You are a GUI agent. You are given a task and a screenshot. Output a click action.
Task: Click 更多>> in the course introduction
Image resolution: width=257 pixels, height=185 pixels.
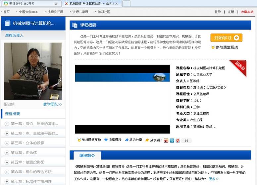tap(214, 179)
